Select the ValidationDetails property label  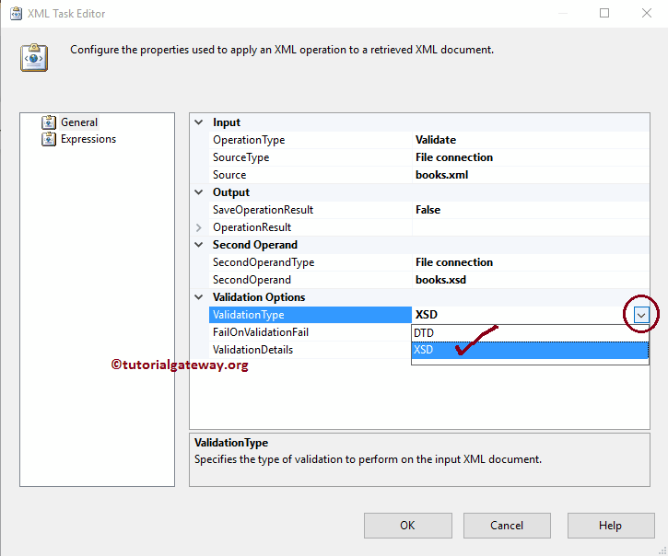click(x=253, y=350)
